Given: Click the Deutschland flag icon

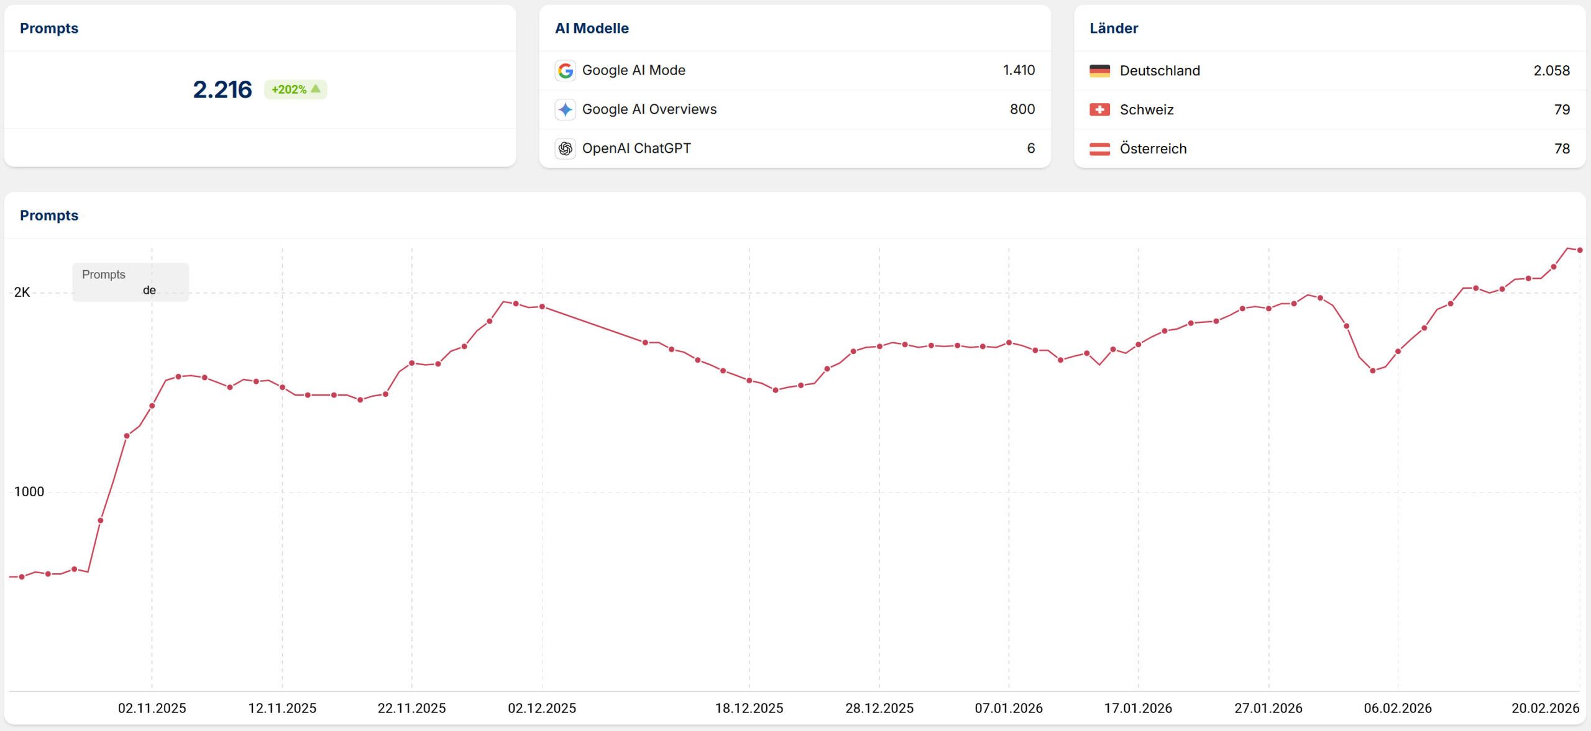Looking at the screenshot, I should (x=1099, y=71).
